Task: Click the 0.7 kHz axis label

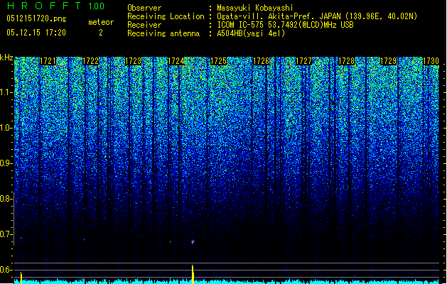Action: pos(6,234)
